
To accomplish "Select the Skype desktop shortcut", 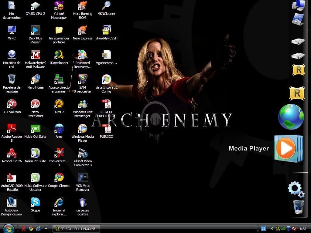I will click(35, 205).
